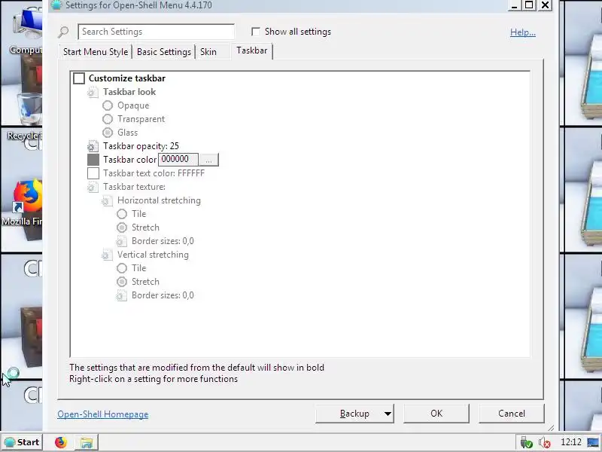Choose Tile under Vertical stretching
602x452 pixels.
click(122, 268)
